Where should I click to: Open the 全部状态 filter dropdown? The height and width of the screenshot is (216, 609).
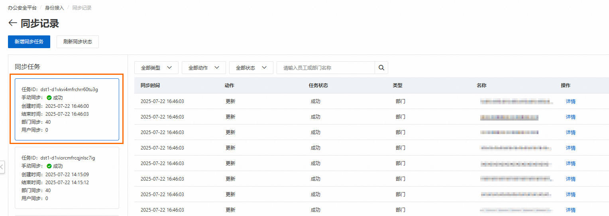[251, 68]
